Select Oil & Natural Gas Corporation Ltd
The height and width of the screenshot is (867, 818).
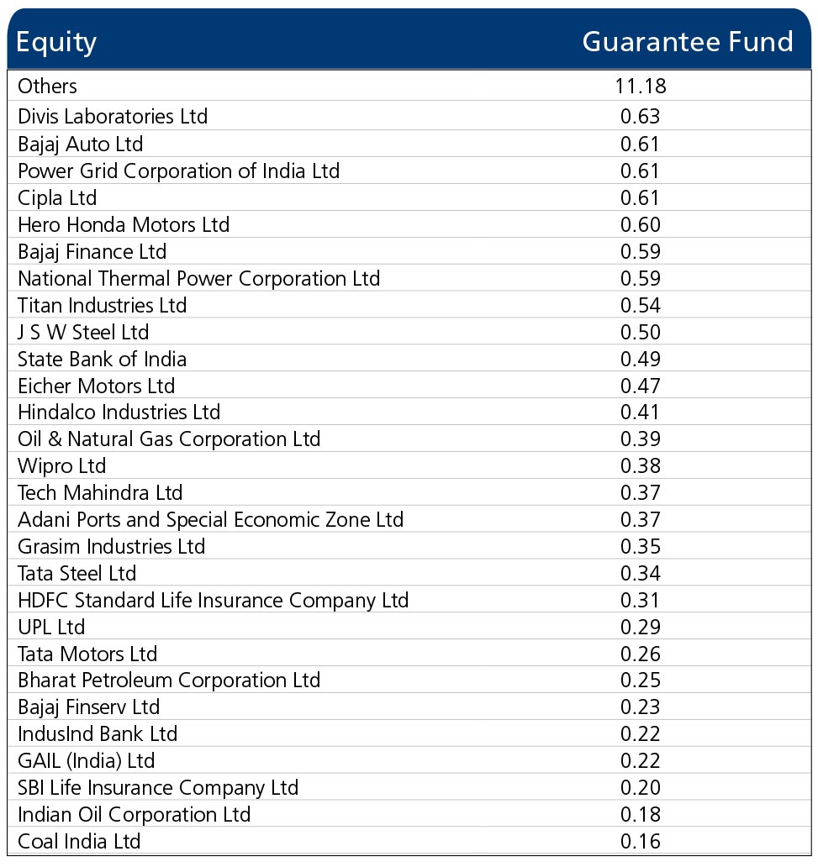point(169,439)
